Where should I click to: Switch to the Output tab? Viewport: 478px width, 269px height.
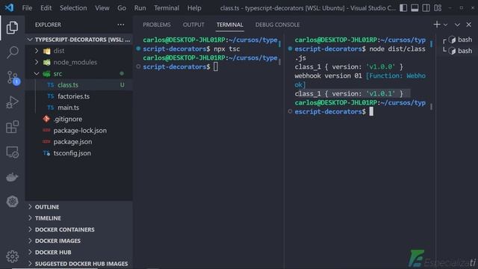click(x=193, y=25)
